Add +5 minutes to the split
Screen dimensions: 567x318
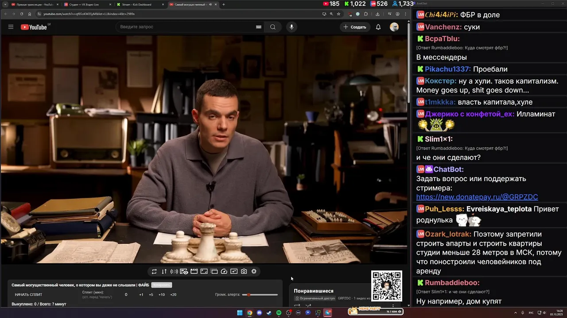click(x=151, y=295)
